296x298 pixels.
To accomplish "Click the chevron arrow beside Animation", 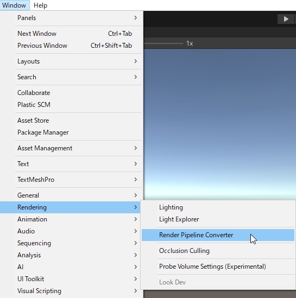I will pyautogui.click(x=136, y=219).
